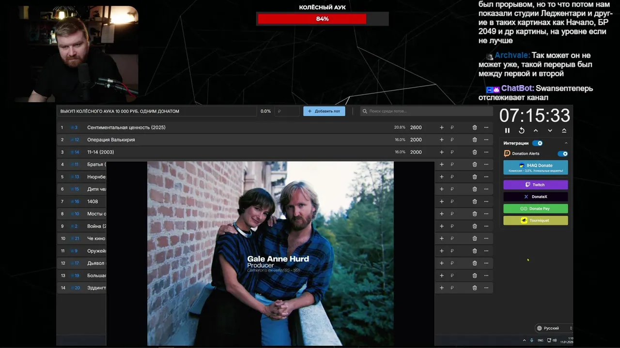Delete the 1408 lot
Screen dimensions: 620x348
click(x=475, y=202)
